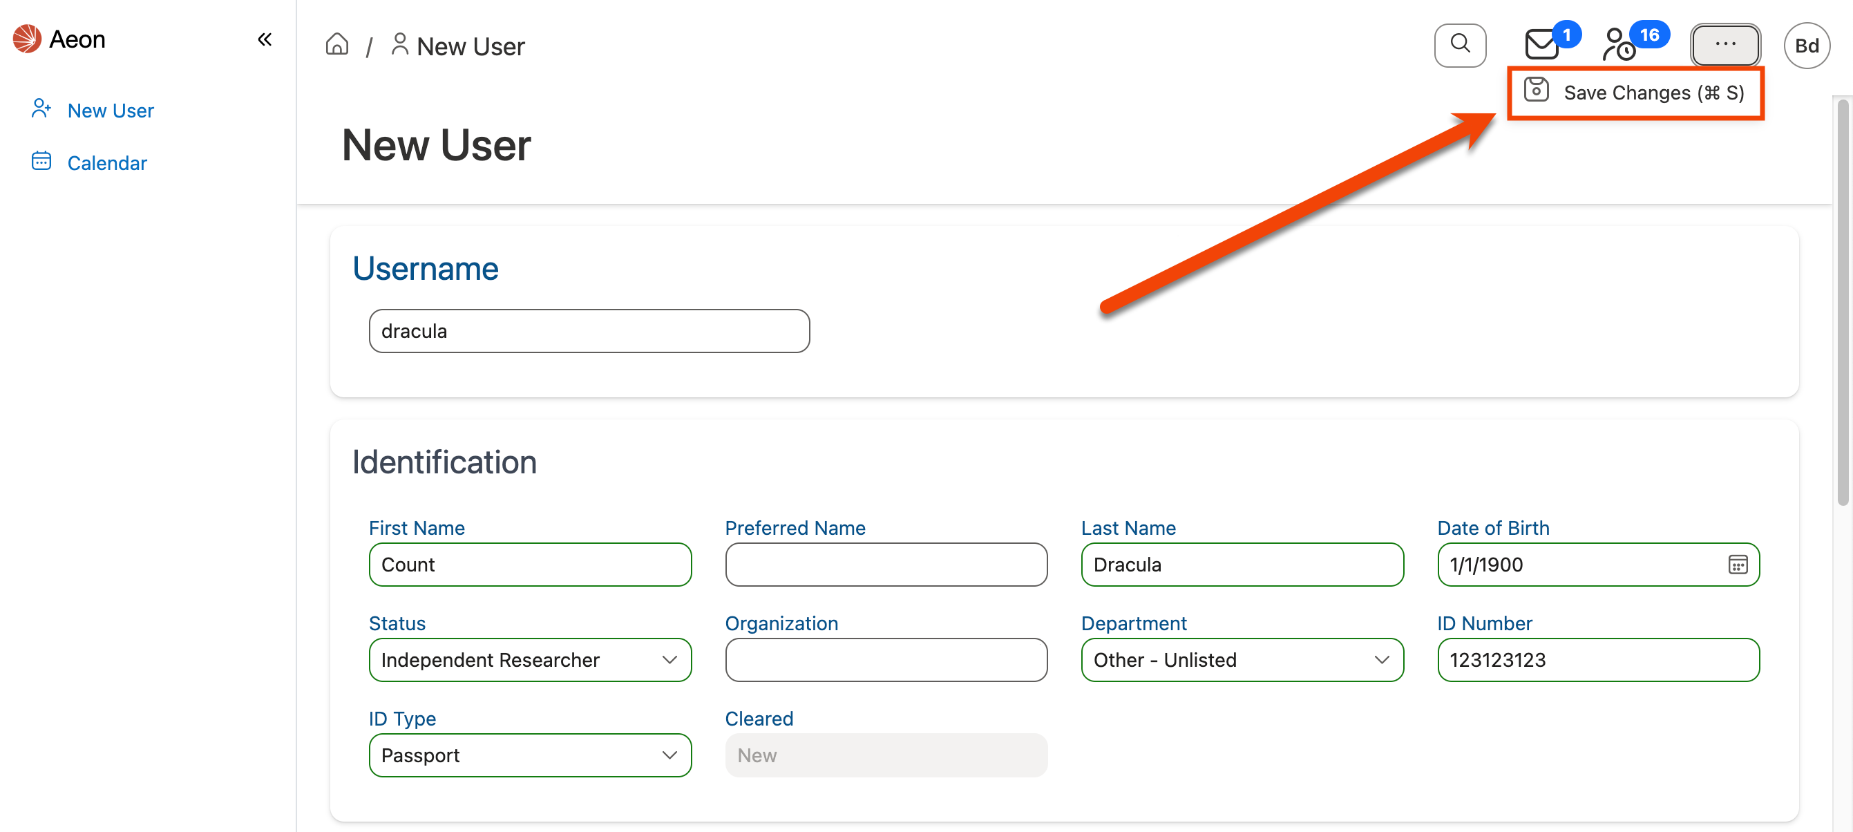Open calendar picker in Date of Birth

tap(1737, 565)
